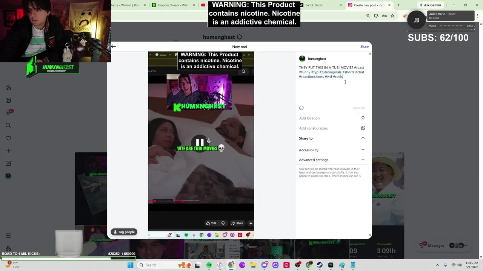The image size is (483, 271).
Task: Open the clock showing 11:45 PM
Action: tap(472, 265)
